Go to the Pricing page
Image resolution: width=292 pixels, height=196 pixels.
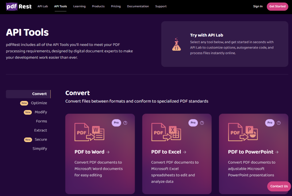(116, 6)
